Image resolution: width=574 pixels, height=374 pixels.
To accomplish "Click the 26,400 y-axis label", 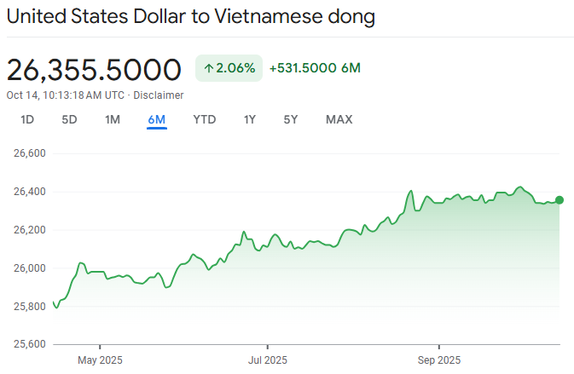I will [x=27, y=192].
